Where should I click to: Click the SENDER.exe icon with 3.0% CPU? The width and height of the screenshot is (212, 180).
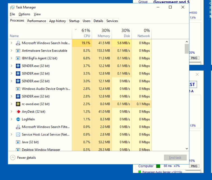[18, 81]
